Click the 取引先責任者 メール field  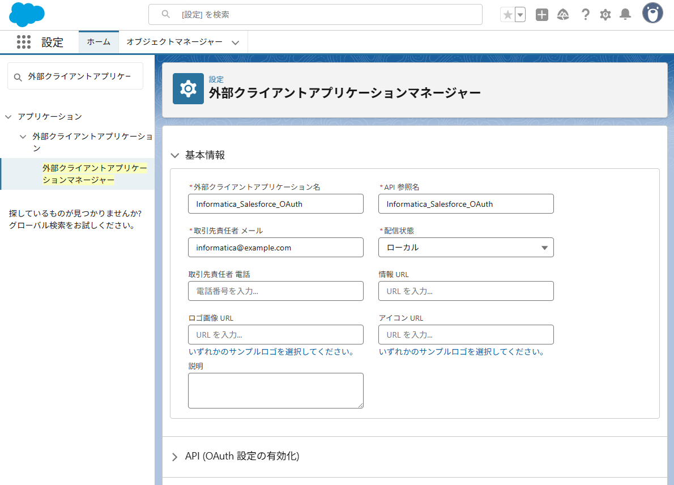click(x=275, y=248)
